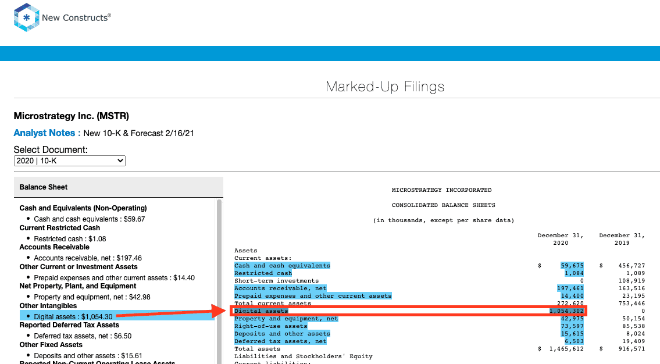Select 'Prepaid expenses and other current assets : $14.40'
The image size is (660, 364).
(114, 278)
